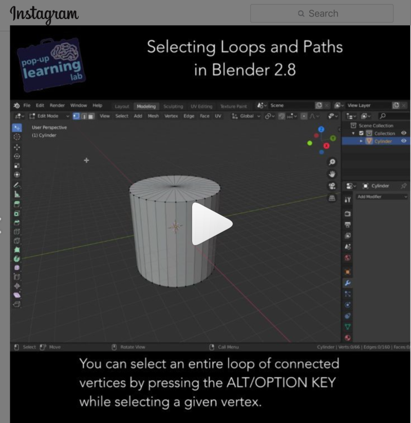Select the Select Box tool in Blender toolbar
Image resolution: width=411 pixels, height=423 pixels.
click(17, 127)
